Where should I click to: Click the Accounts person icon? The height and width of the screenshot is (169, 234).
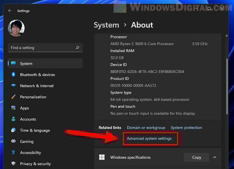coord(13,119)
